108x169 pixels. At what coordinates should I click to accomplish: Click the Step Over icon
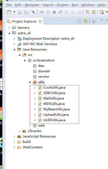point(73,12)
